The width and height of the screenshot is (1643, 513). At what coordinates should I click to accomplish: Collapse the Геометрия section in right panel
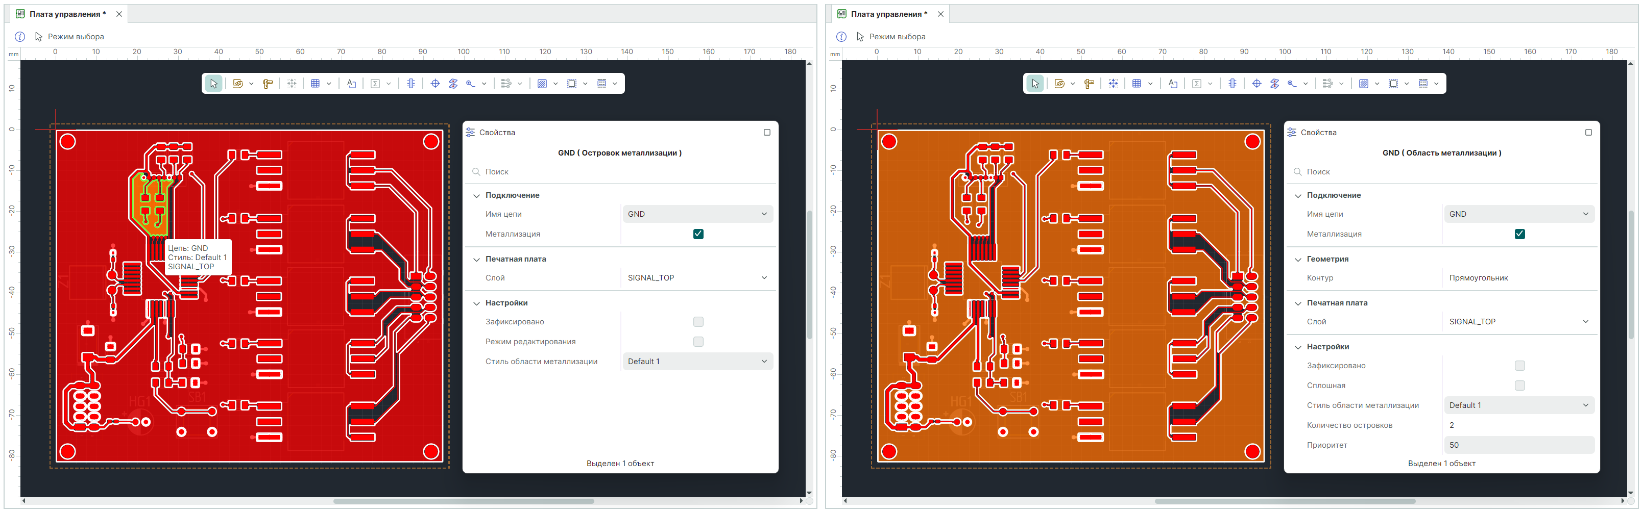[1297, 260]
